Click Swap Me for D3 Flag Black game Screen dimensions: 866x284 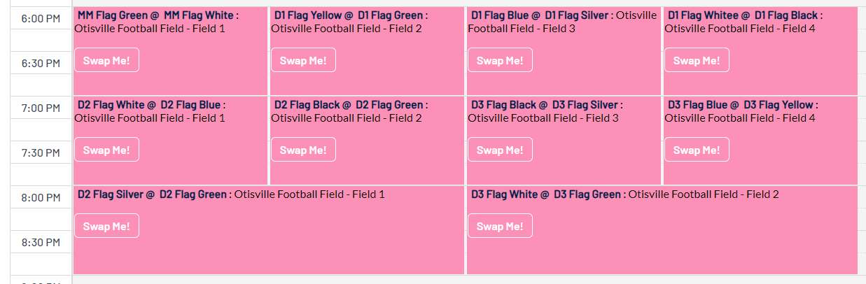point(500,150)
